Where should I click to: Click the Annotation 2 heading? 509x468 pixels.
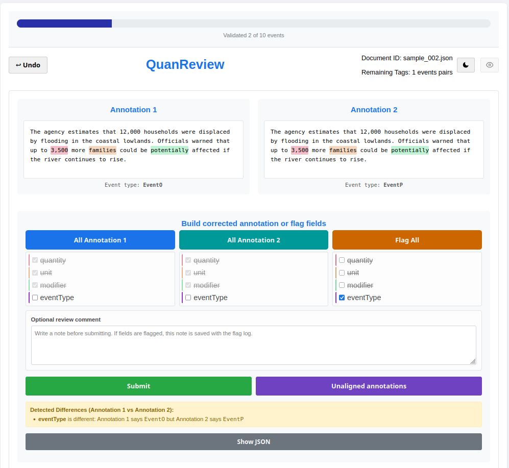(374, 110)
